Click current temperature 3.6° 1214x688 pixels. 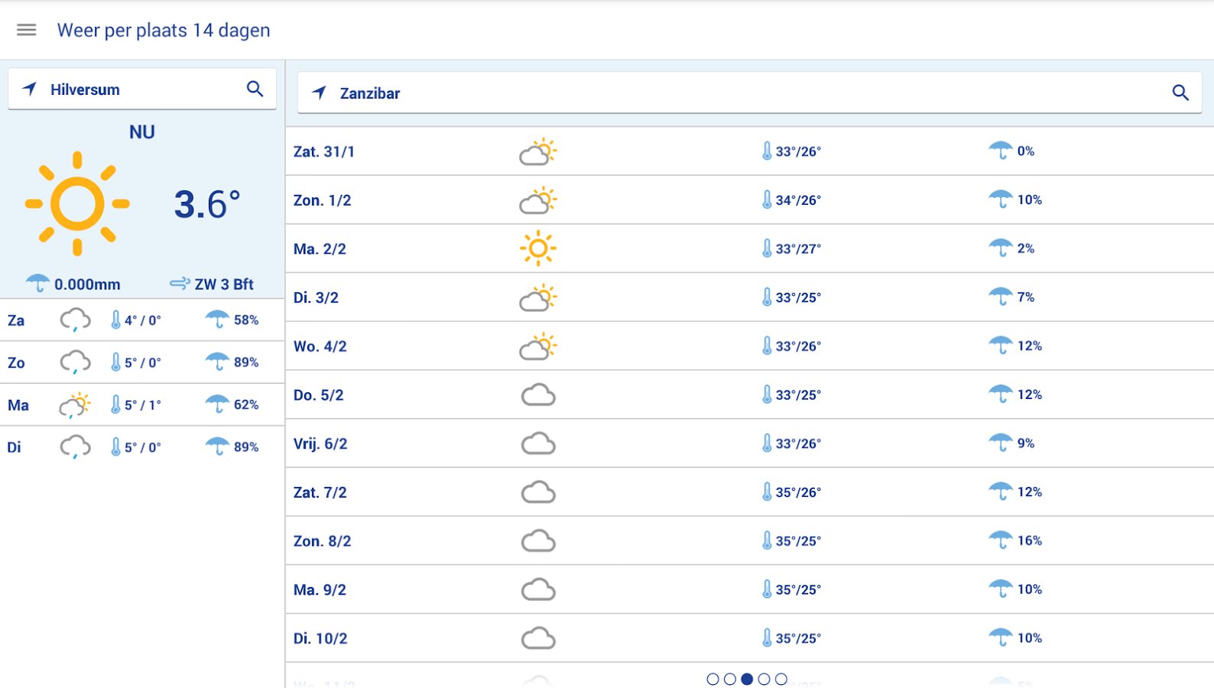(207, 204)
